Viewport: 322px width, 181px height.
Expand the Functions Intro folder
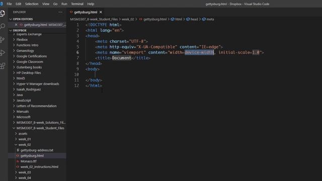pos(27,45)
